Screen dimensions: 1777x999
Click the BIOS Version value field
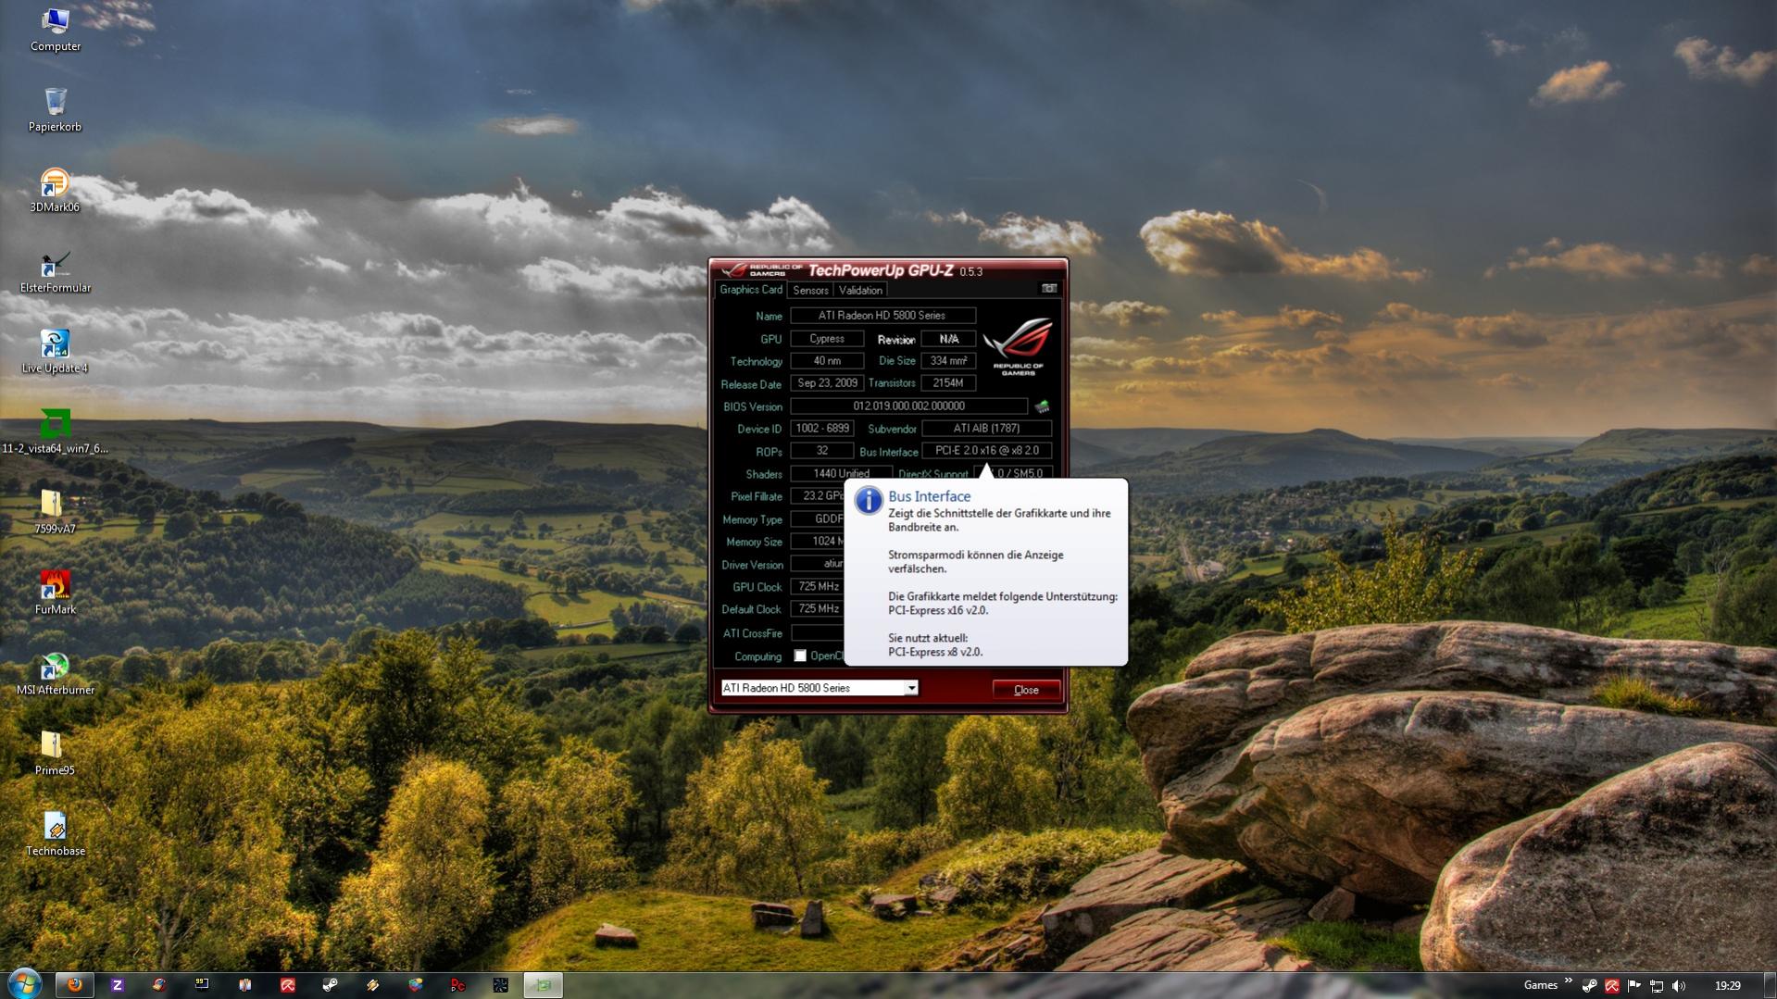tap(908, 406)
